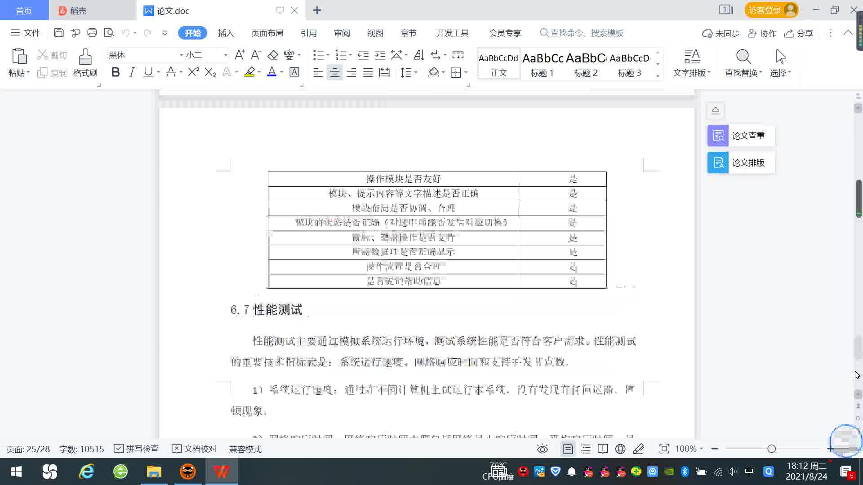Switch to the 视图 ribbon tab
863x485 pixels.
tap(375, 33)
